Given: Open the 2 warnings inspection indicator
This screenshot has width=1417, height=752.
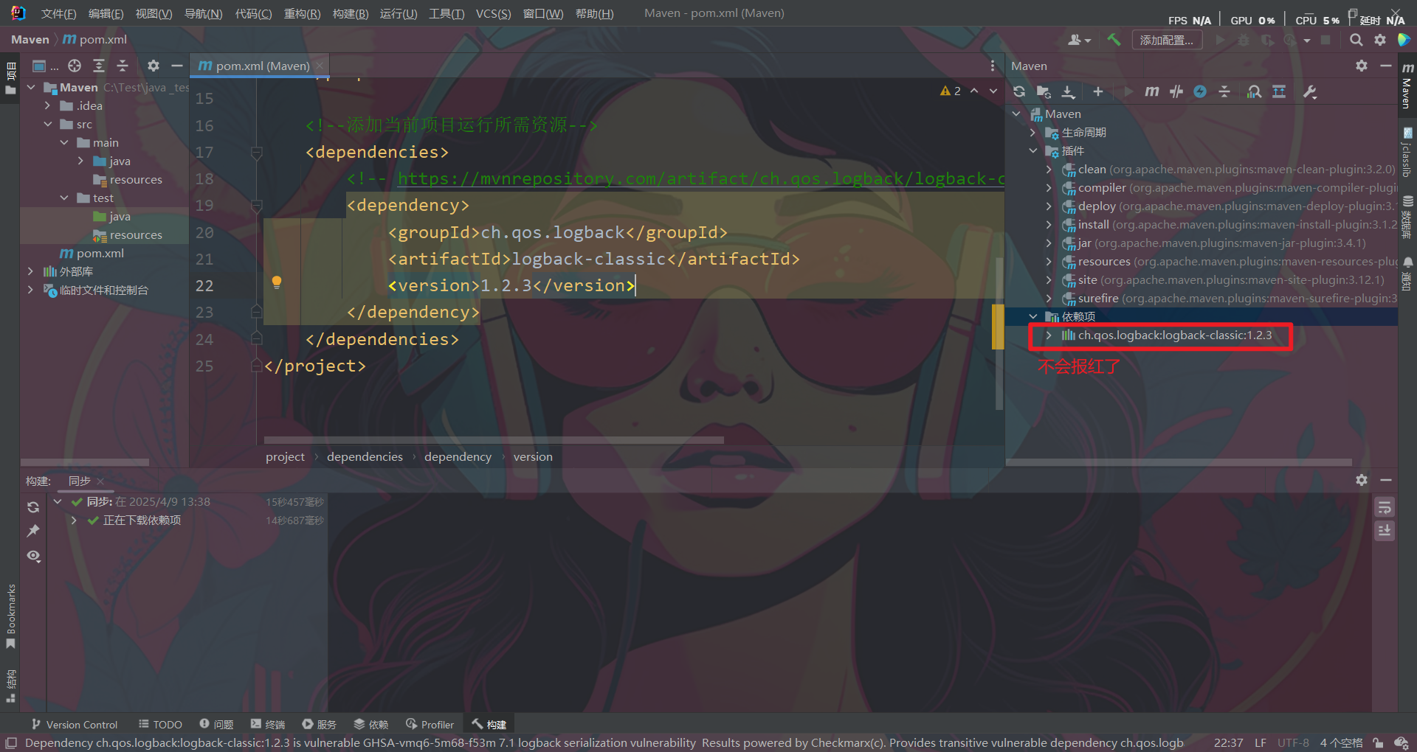Looking at the screenshot, I should coord(951,91).
